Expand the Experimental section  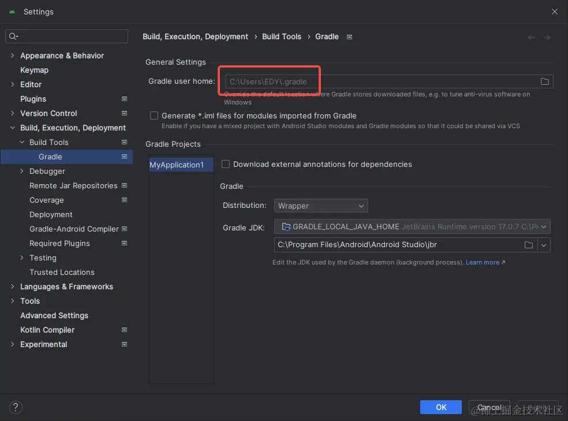[12, 344]
